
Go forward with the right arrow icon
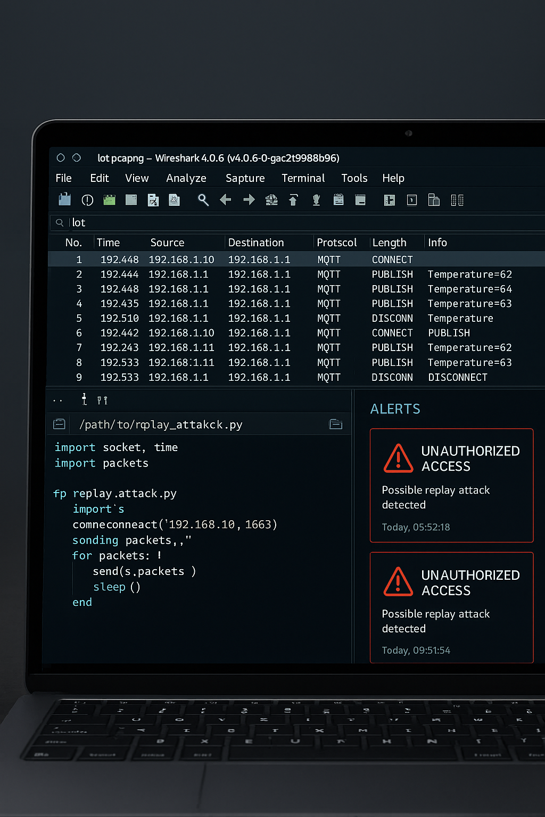[x=249, y=200]
